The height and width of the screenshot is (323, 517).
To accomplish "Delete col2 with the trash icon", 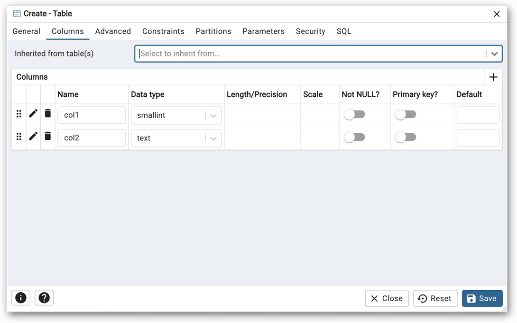I will tap(47, 136).
